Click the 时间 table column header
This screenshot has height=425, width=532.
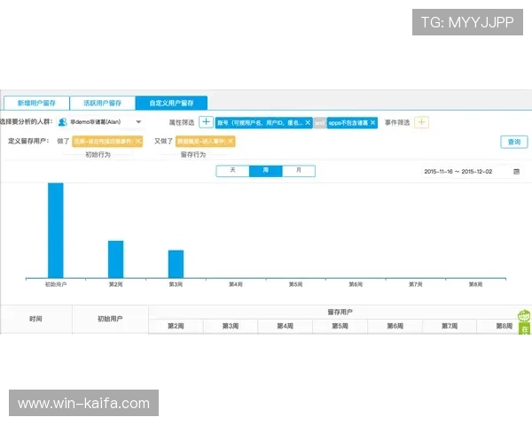click(35, 319)
